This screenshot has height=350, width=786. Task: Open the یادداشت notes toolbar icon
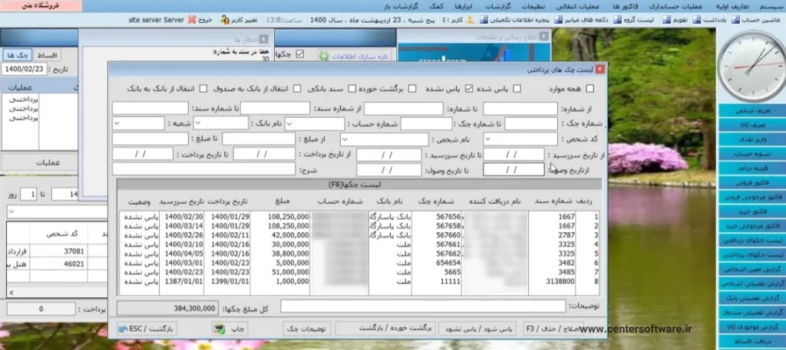tap(697, 20)
